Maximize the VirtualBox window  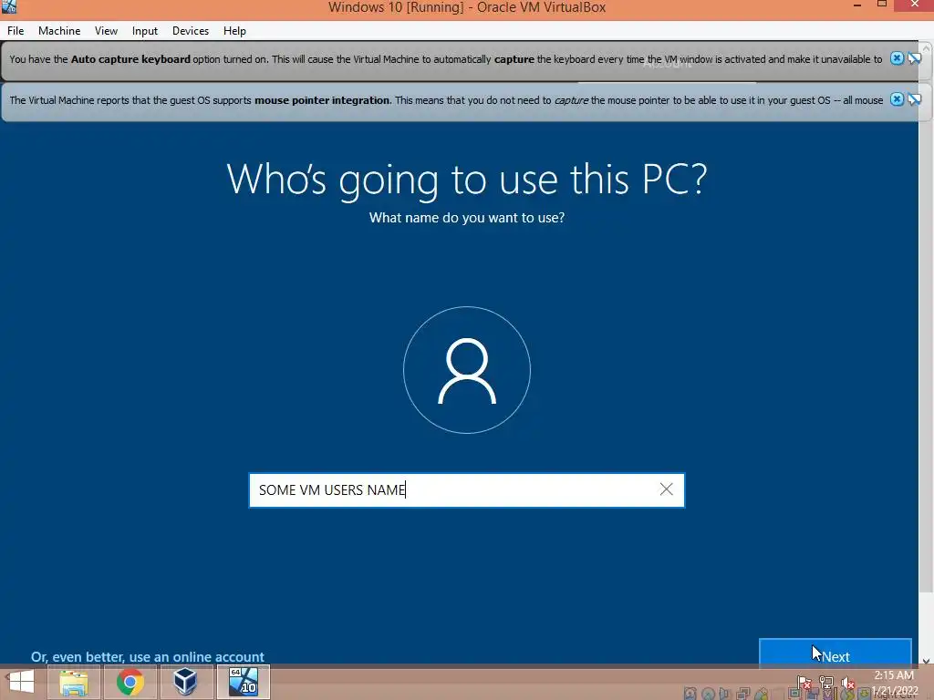pos(882,5)
